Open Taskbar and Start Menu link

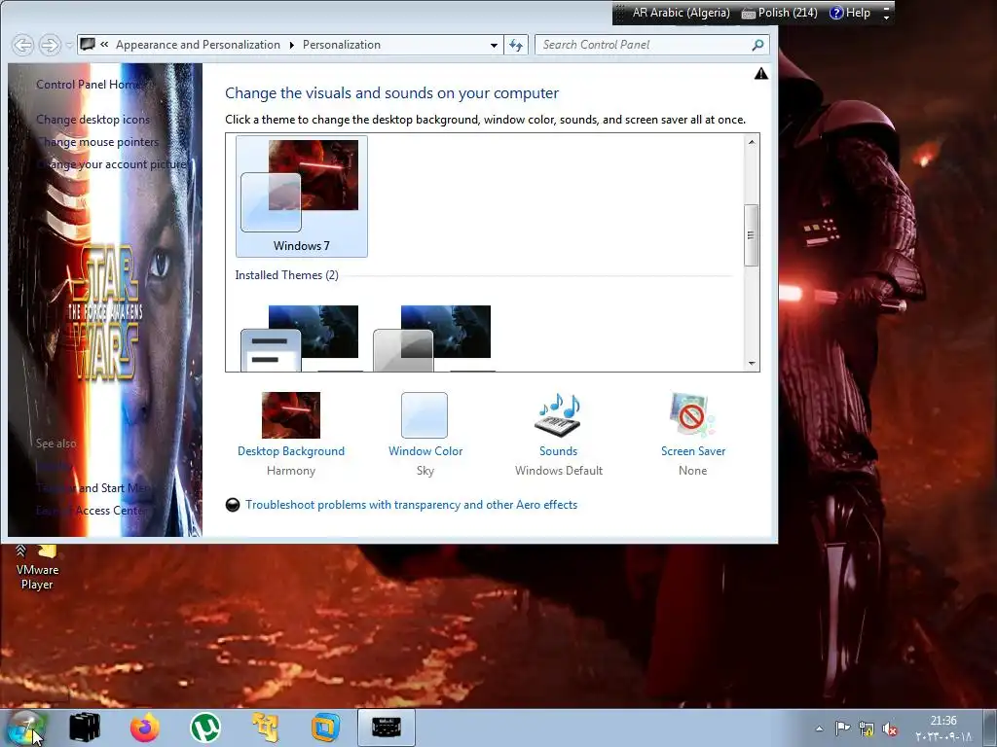pyautogui.click(x=94, y=488)
